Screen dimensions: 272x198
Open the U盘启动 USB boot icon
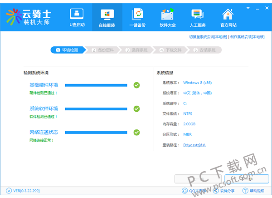point(77,14)
